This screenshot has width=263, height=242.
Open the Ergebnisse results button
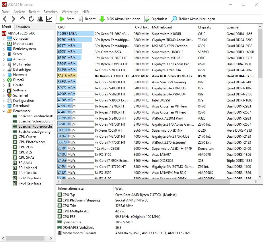click(156, 19)
